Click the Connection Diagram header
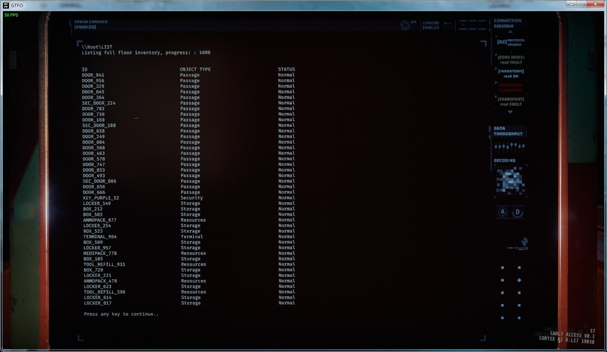This screenshot has width=607, height=352. 508,23
